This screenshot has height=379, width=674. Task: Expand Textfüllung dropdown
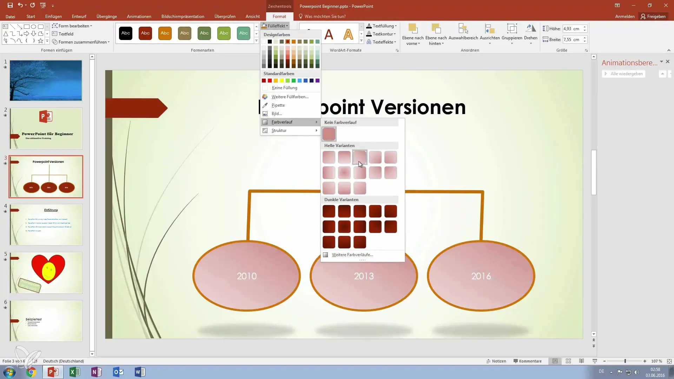click(x=382, y=26)
